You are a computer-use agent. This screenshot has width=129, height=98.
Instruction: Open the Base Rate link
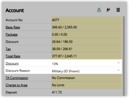click(x=13, y=27)
